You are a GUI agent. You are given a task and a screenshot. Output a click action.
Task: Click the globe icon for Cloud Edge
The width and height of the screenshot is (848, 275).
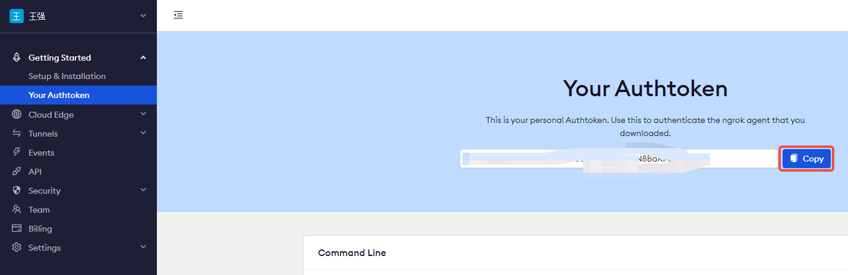pos(17,115)
